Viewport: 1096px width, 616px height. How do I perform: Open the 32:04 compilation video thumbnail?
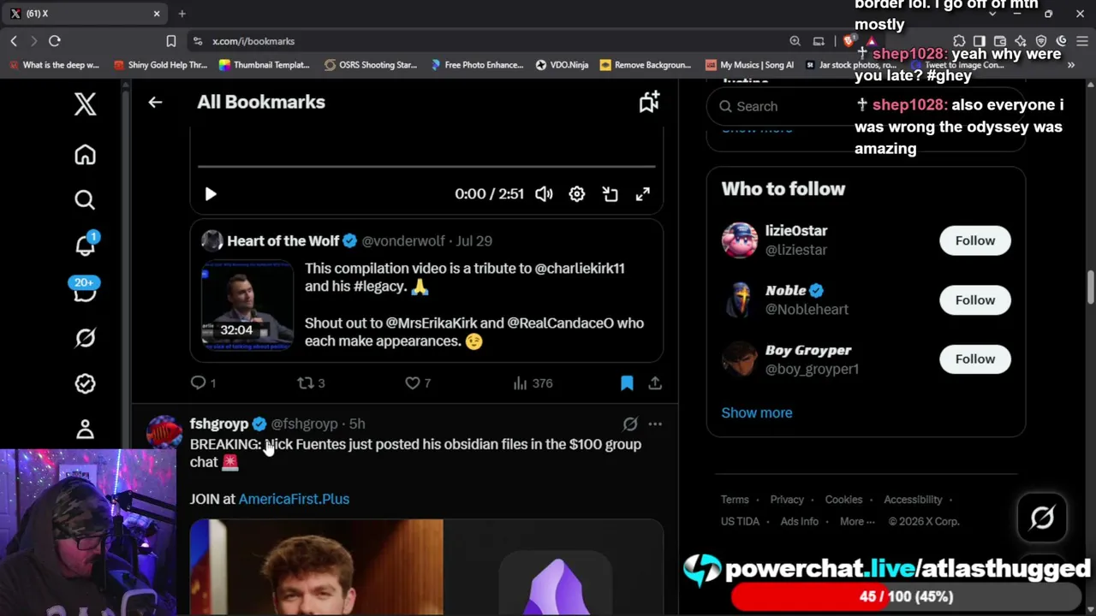(x=247, y=305)
